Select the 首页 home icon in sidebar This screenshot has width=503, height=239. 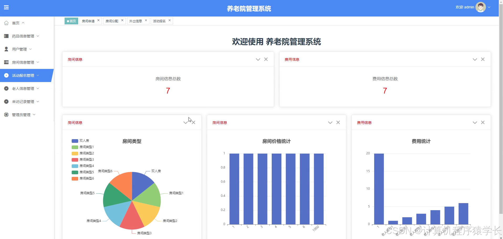coord(6,23)
